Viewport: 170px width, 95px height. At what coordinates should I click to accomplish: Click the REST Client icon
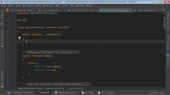tap(99, 93)
